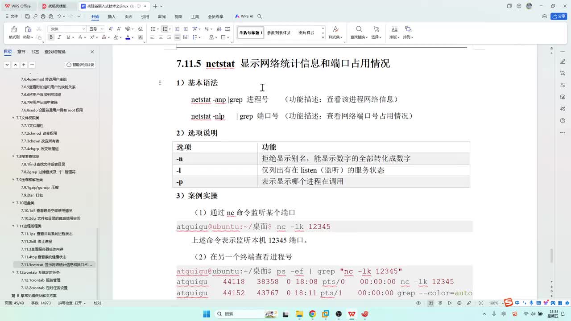Switch to outline view in the status bar
Image resolution: width=571 pixels, height=321 pixels.
440,303
